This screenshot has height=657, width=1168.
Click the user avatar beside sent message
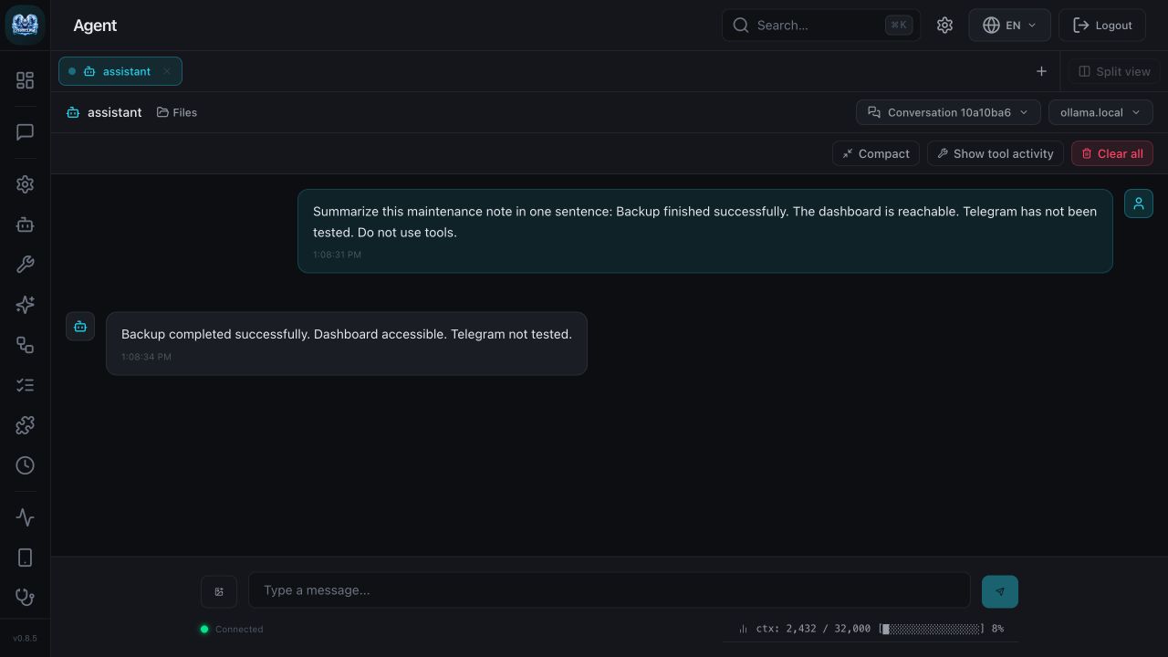pos(1139,203)
